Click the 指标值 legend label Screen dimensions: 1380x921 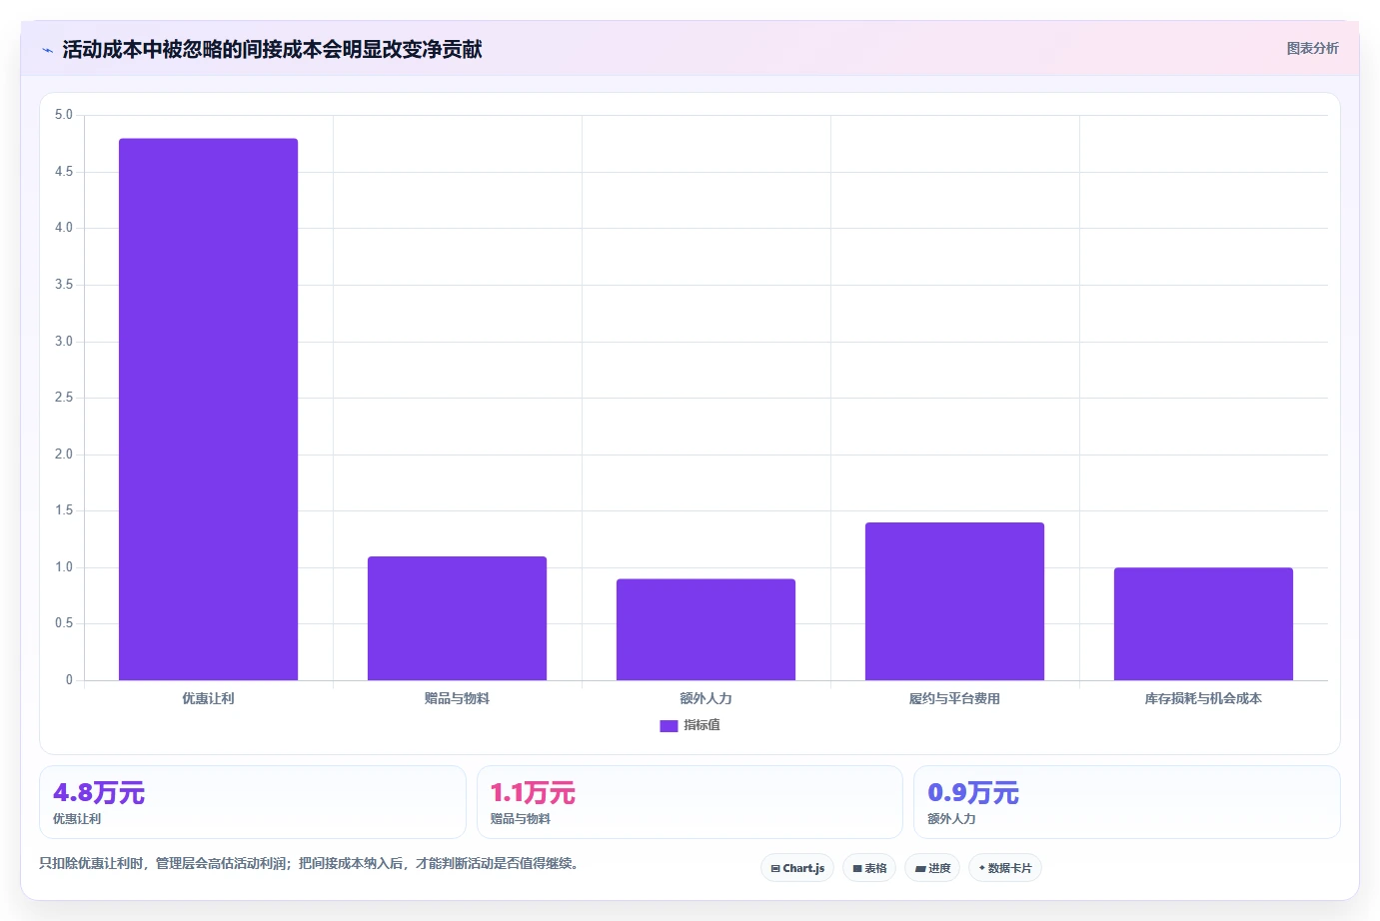pos(701,725)
